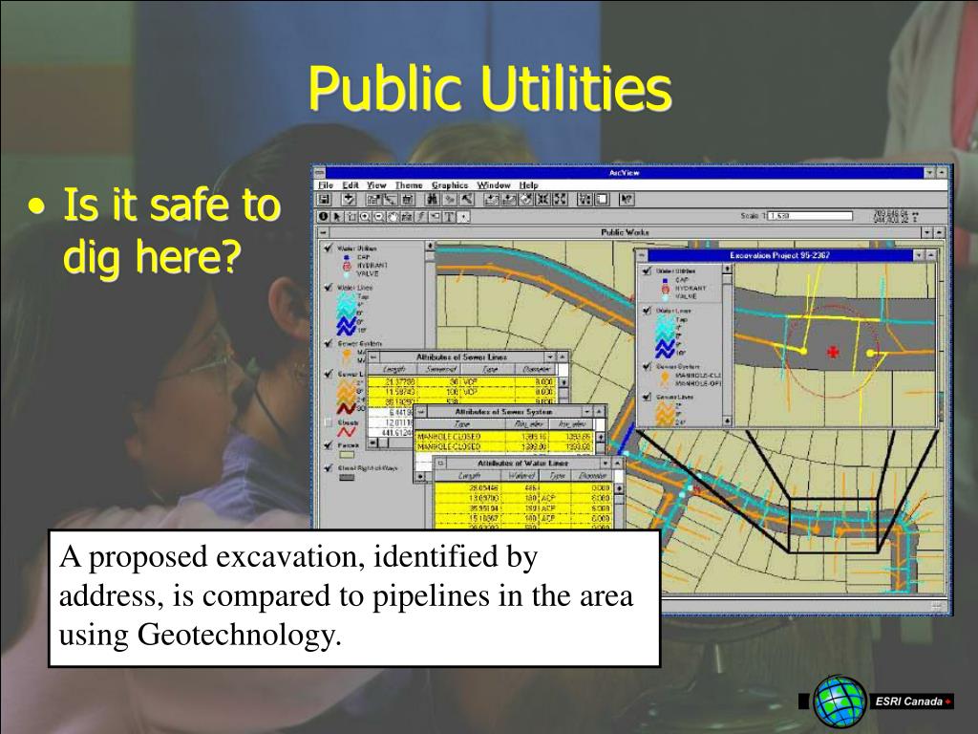
Task: Click the Scale input field
Action: 810,216
